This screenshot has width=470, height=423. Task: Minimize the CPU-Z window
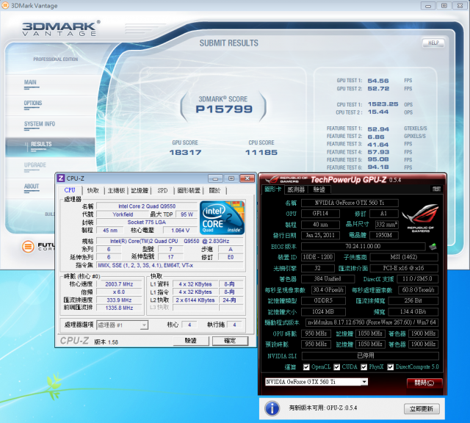click(x=215, y=178)
